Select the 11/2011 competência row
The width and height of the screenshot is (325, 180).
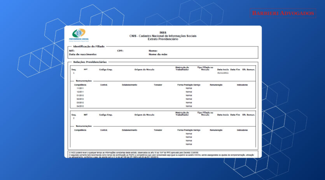click(80, 88)
